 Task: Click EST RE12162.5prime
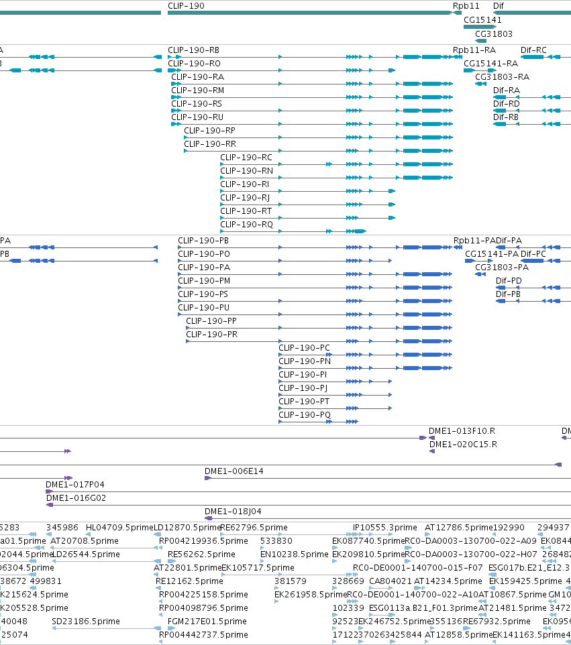(x=189, y=581)
